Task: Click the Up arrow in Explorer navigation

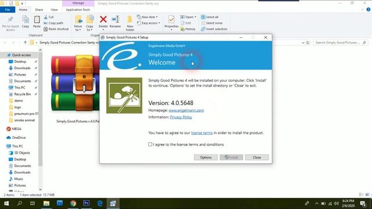Action: pos(25,42)
